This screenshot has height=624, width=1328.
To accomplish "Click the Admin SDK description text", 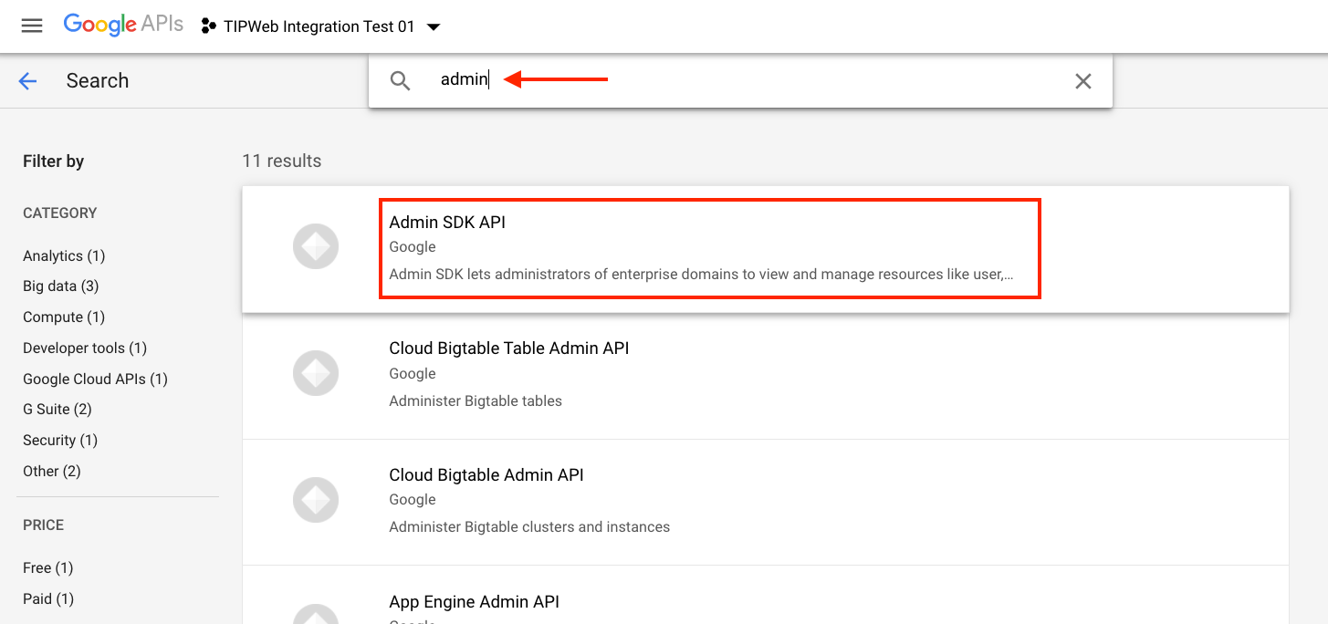I will (x=701, y=274).
